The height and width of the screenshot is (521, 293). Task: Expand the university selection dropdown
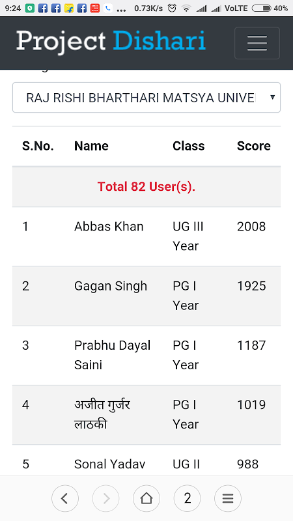pyautogui.click(x=146, y=97)
